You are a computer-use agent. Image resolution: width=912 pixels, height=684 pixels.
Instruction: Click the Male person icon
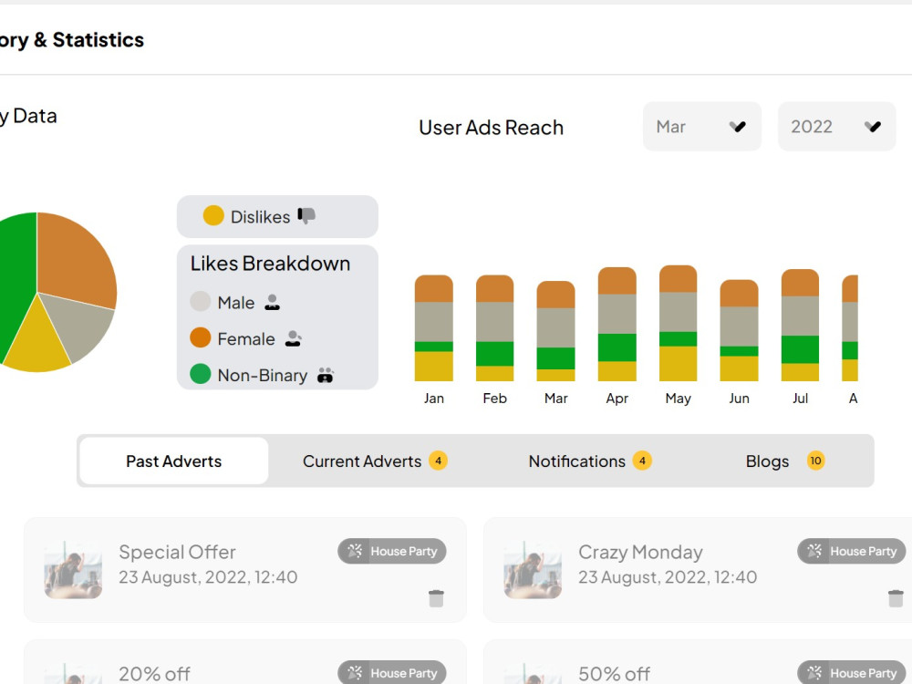pyautogui.click(x=272, y=302)
